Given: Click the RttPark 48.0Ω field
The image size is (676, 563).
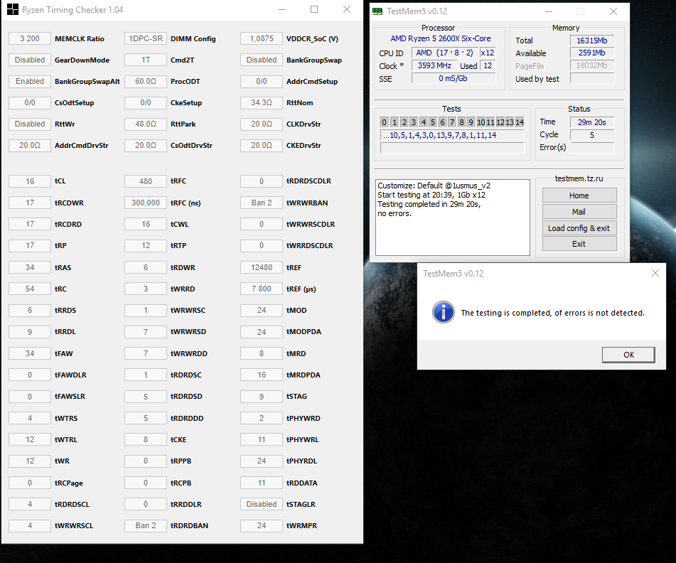Looking at the screenshot, I should click(146, 124).
